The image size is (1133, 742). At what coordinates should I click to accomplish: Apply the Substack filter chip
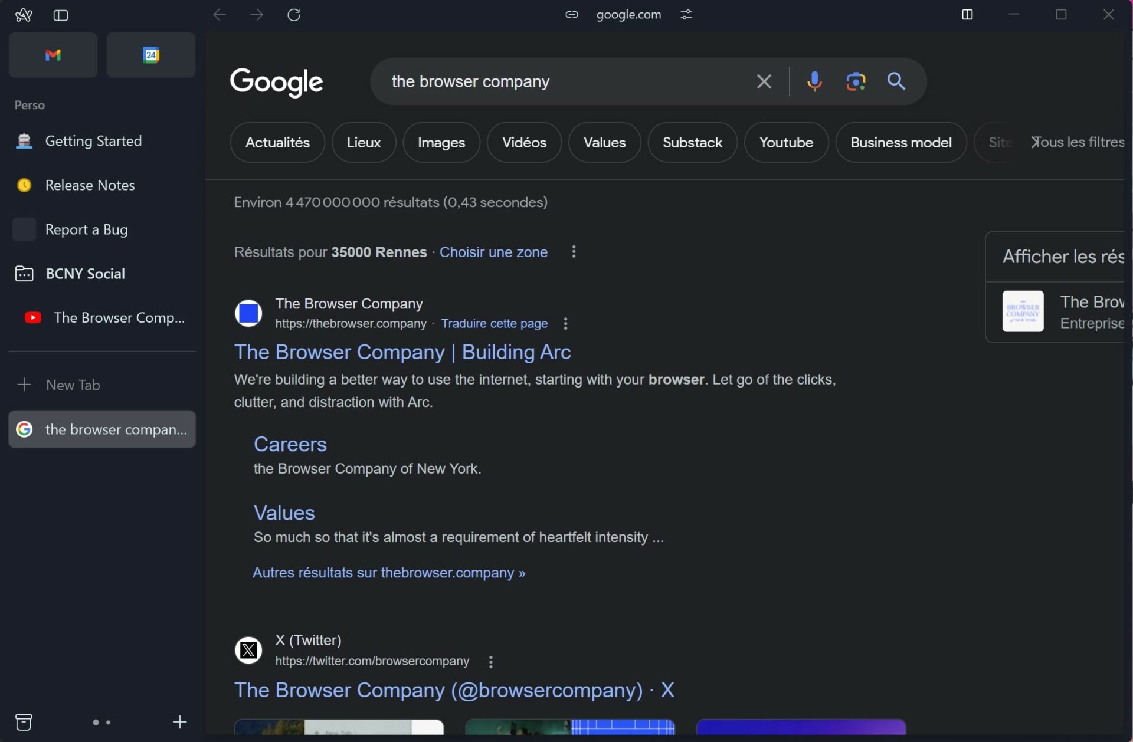pos(692,142)
